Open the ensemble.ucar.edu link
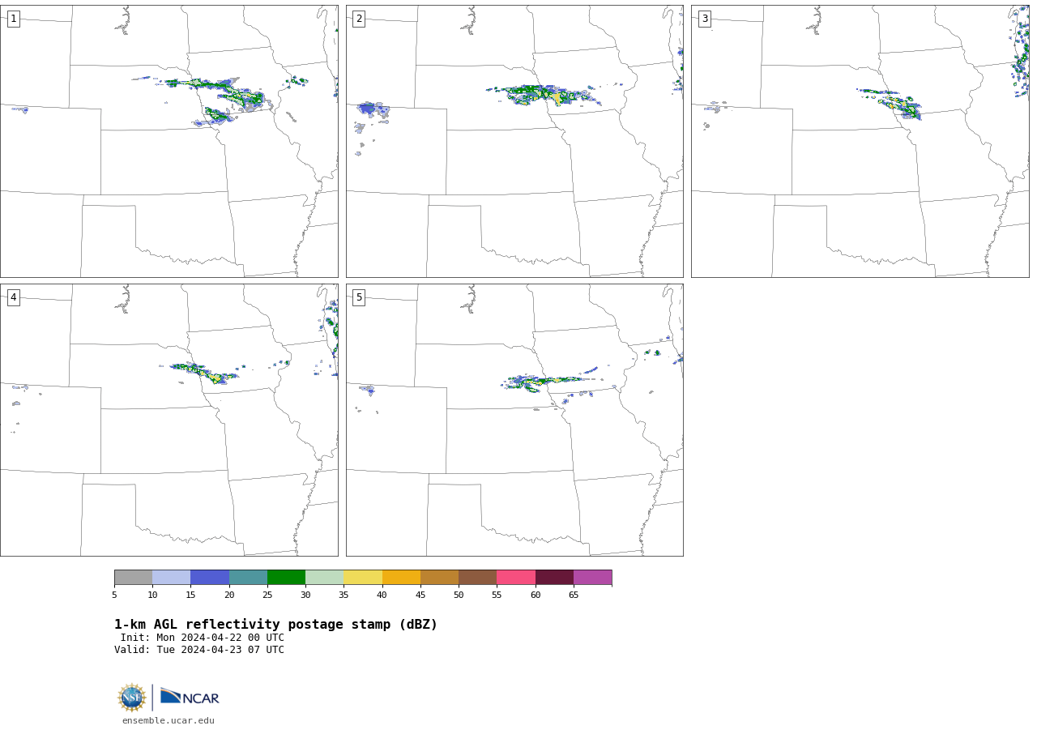This screenshot has width=1037, height=730. (169, 720)
